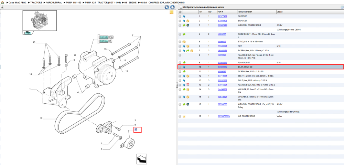
Task: Navigate to TRACTORS breadcrumb
Action: [36, 2]
